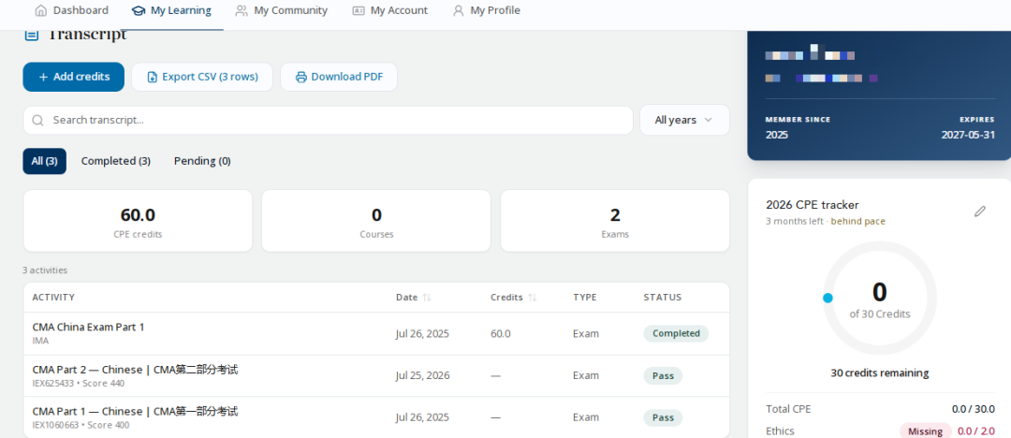Click the 60.0 credits table cell
The height and width of the screenshot is (438, 1011).
pyautogui.click(x=500, y=333)
